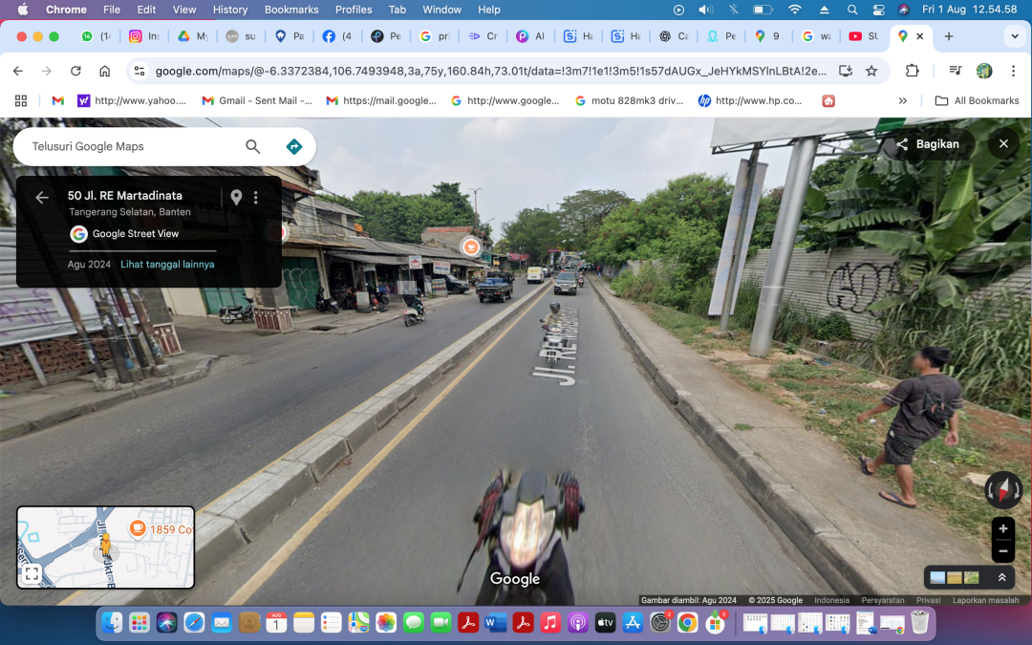Open the three-dot options in address panel
Image resolution: width=1032 pixels, height=645 pixels.
[x=256, y=198]
